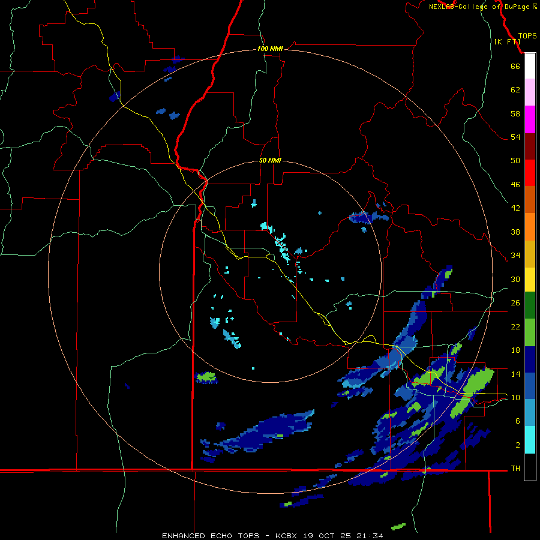Click the '58' legend value
Viewport: 540px width, 540px height.
tap(515, 113)
